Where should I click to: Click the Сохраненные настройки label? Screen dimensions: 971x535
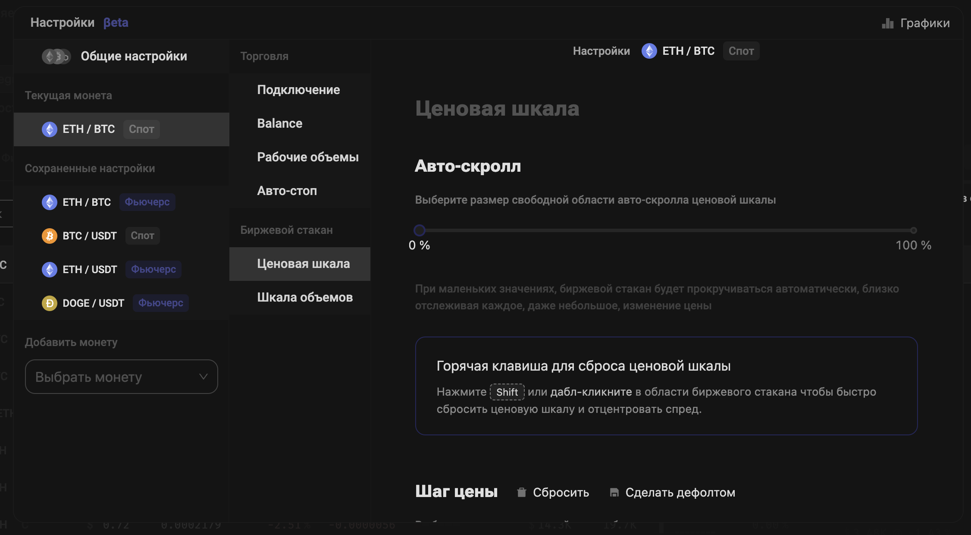coord(90,169)
